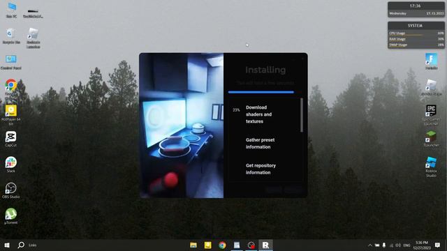Open the yellow sticky notes taskbar icon

[x=208, y=245]
